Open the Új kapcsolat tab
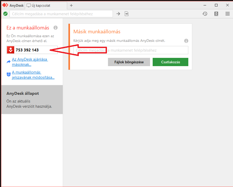233x187 pixels. click(x=46, y=5)
